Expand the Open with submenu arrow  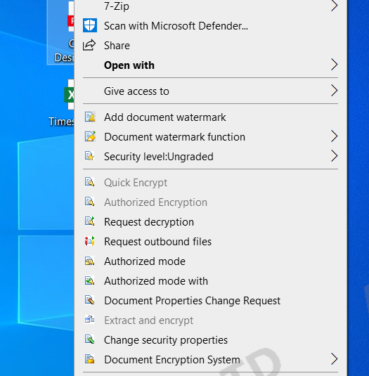[335, 65]
